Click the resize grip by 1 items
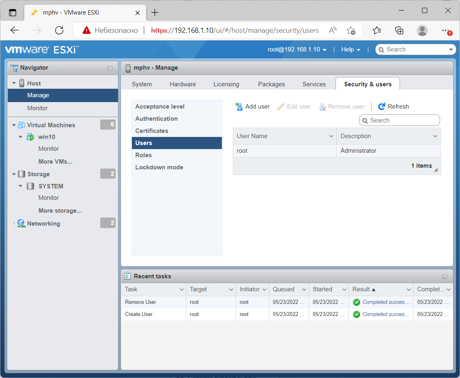 coord(436,170)
